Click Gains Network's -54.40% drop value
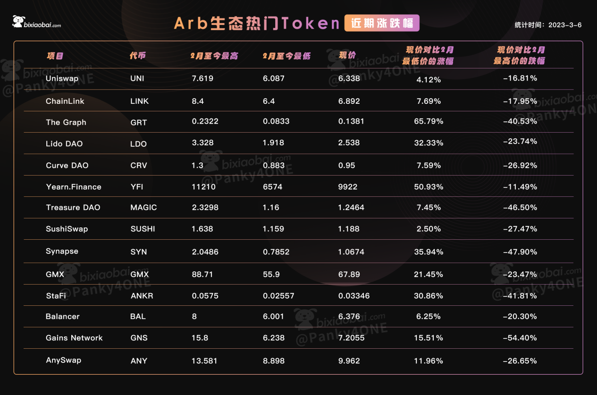Screen dimensions: 597x395 (520, 338)
